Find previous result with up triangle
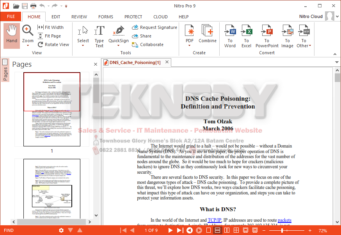This screenshot has height=235, width=341. [x=80, y=230]
